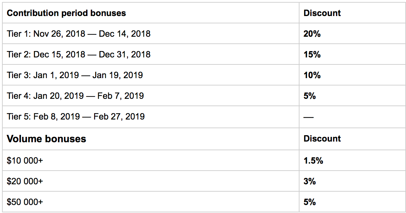
Task: Click the 3% discount value
Action: click(x=310, y=181)
